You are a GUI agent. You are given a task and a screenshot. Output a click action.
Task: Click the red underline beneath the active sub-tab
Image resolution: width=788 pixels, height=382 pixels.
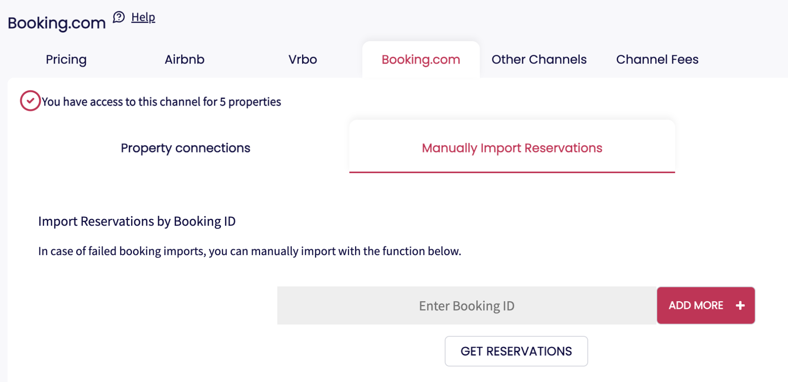[x=512, y=172]
